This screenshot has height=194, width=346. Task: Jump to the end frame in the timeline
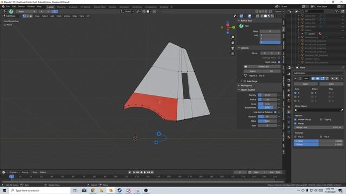152,172
